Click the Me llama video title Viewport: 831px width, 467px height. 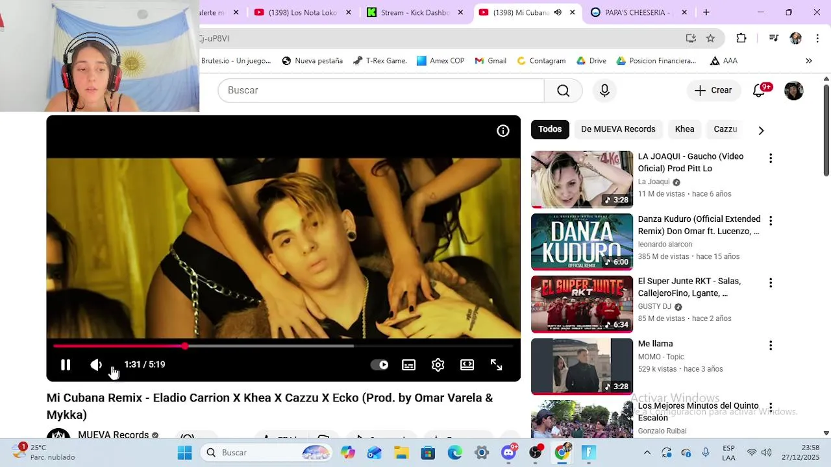coord(655,344)
